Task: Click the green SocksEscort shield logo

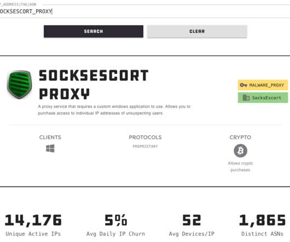Action: [19, 84]
